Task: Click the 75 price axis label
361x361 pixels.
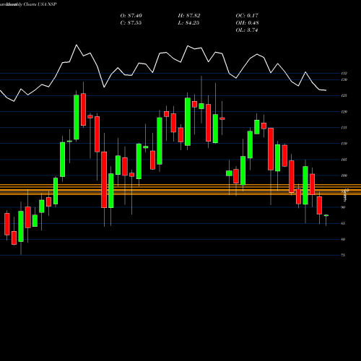Action: pyautogui.click(x=344, y=255)
